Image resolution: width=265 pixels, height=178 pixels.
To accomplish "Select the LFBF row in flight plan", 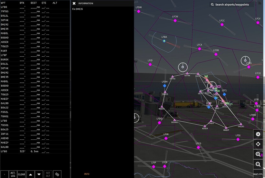I will 35,55.
